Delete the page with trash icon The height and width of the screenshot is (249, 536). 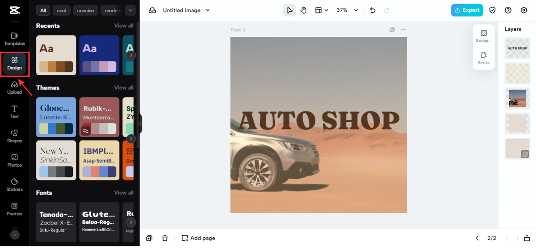point(165,238)
